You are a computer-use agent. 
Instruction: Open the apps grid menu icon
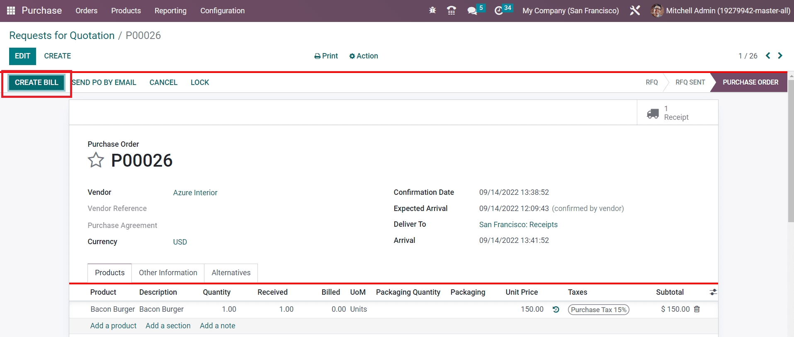coord(11,11)
